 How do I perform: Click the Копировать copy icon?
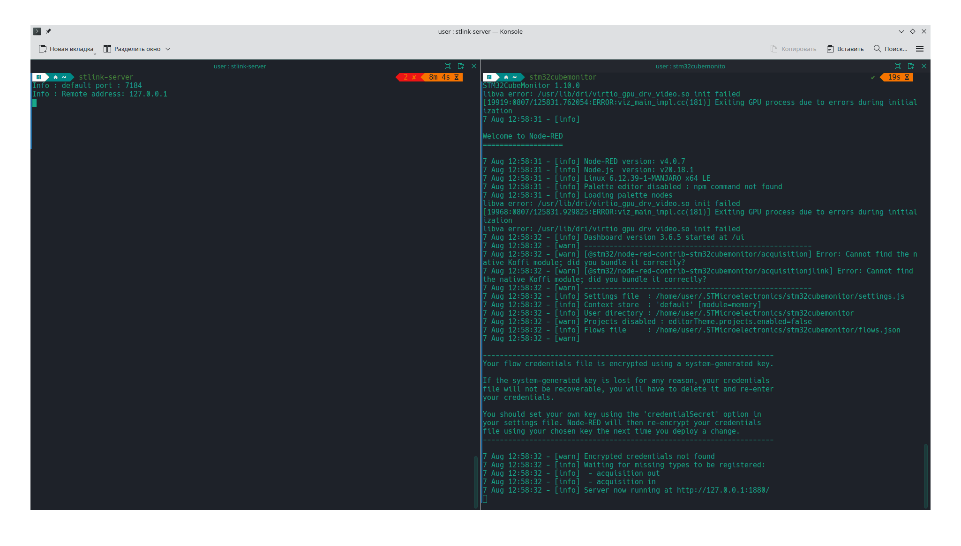click(x=773, y=49)
